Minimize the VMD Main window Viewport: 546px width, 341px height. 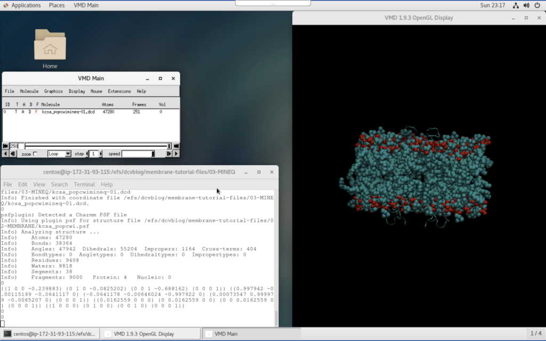coord(147,79)
